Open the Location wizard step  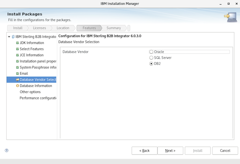click(x=63, y=28)
